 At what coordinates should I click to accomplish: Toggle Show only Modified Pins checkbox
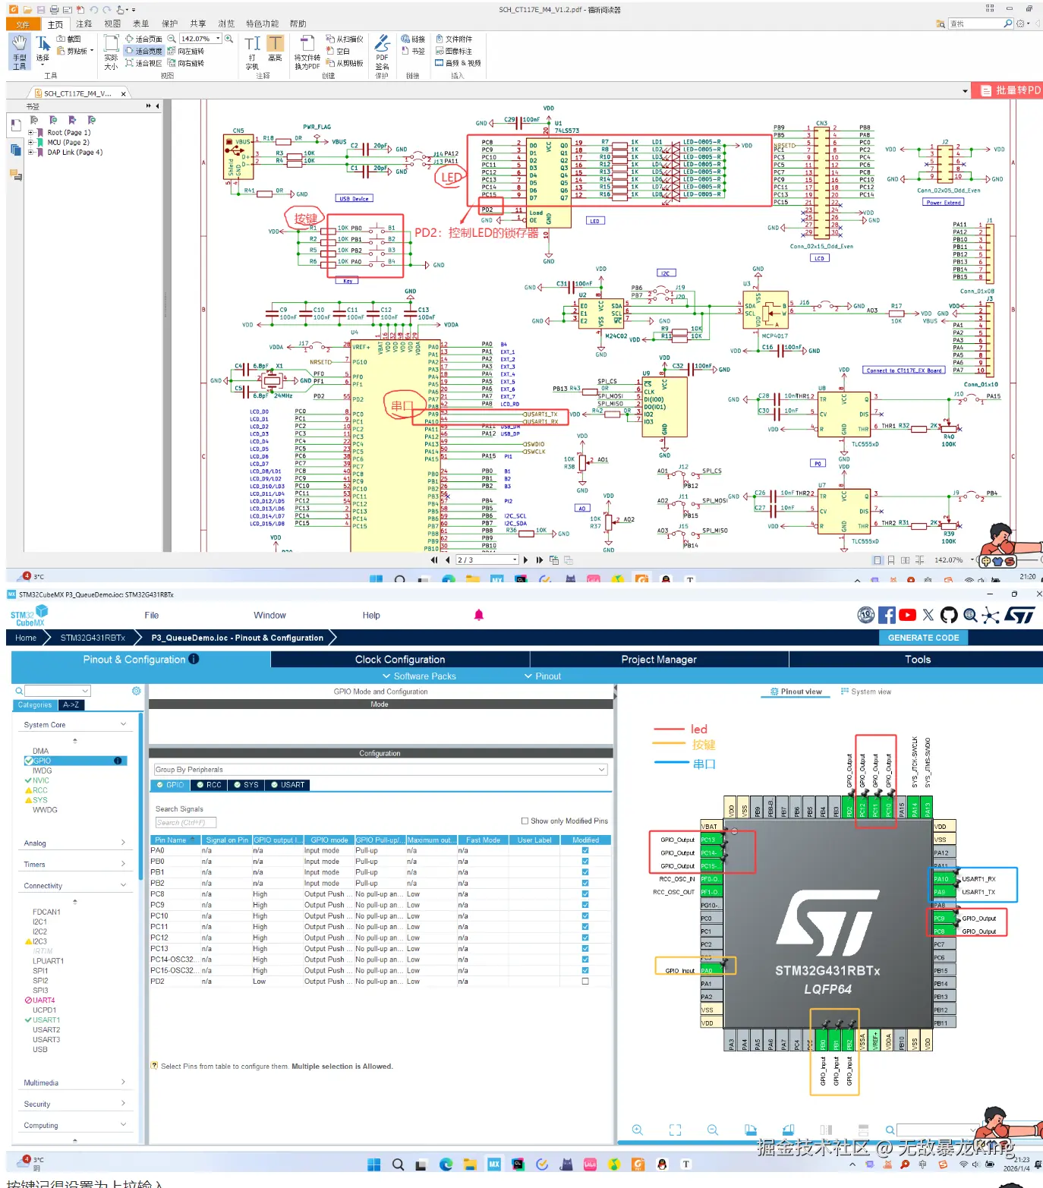click(x=525, y=821)
